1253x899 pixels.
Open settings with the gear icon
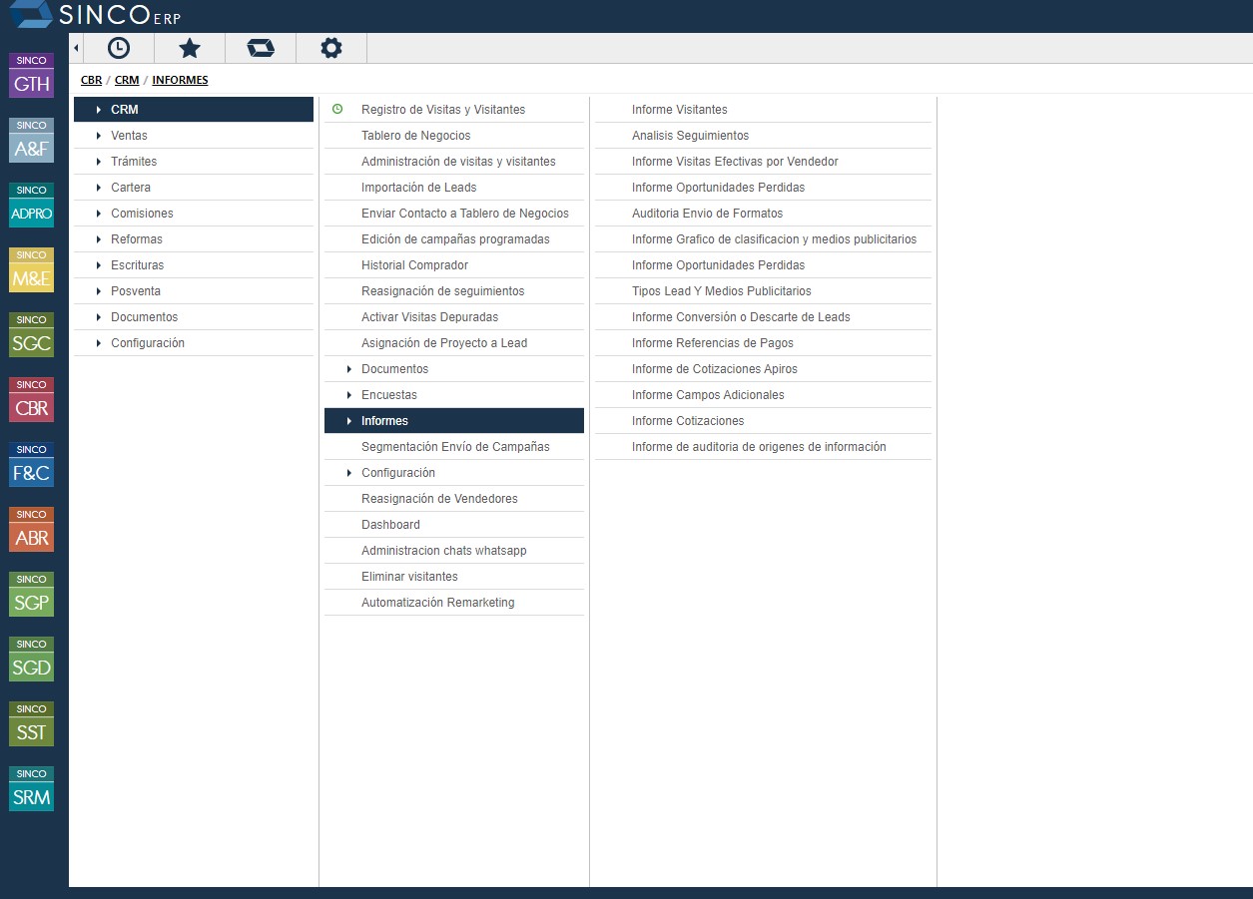pyautogui.click(x=330, y=47)
